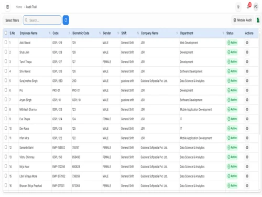View action icon for Aryan Singh
Screen dimensions: 262x197
pyautogui.click(x=247, y=100)
